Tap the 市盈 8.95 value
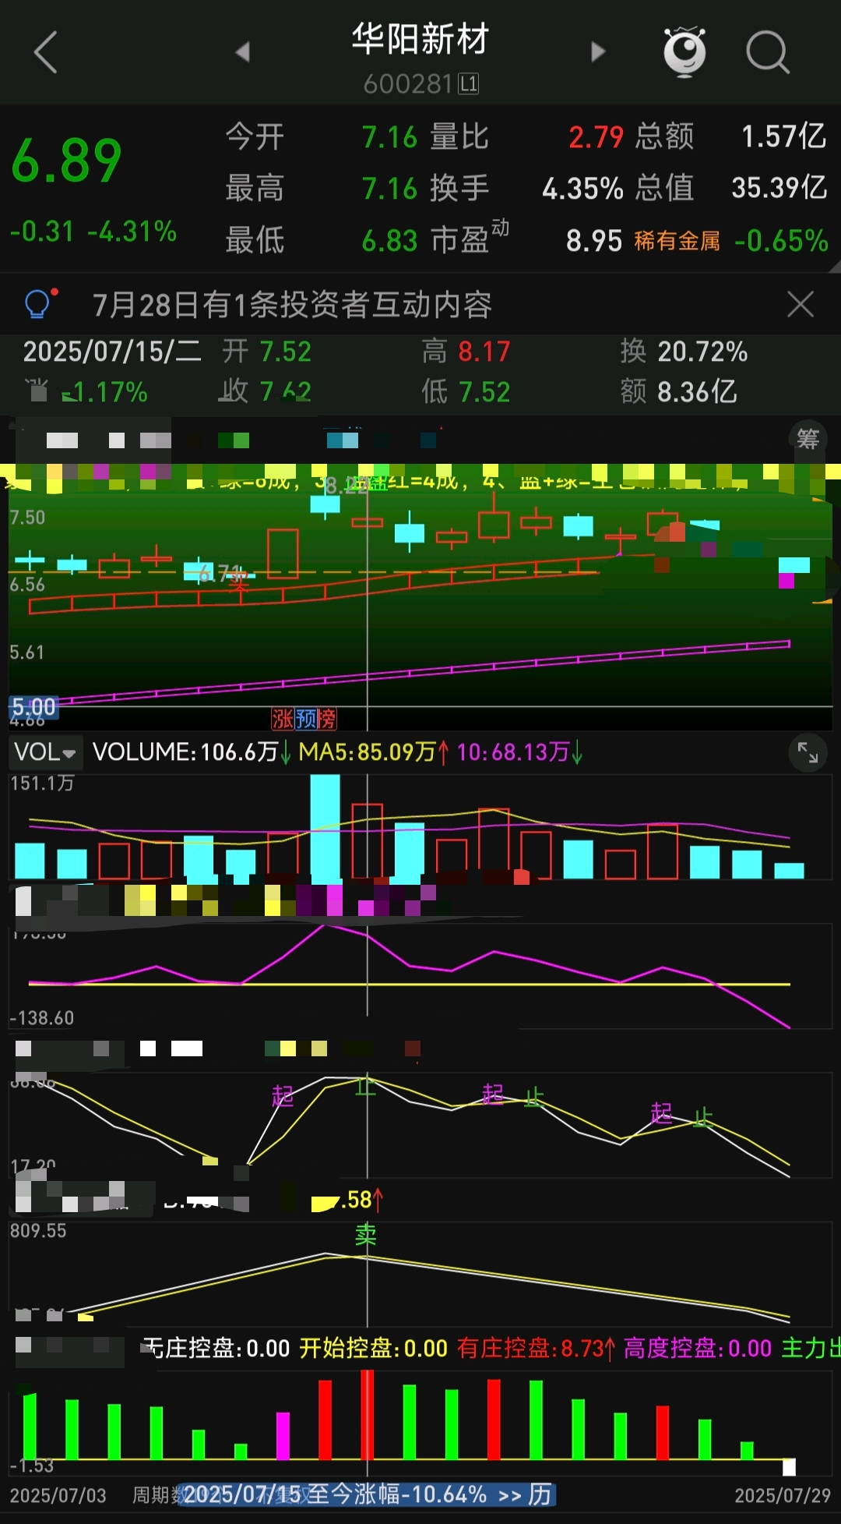Screen dimensions: 841x1524 [594, 241]
